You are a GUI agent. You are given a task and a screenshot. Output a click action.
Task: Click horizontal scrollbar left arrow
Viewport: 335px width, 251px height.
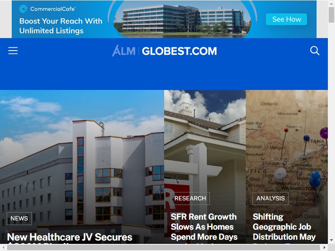click(3, 247)
